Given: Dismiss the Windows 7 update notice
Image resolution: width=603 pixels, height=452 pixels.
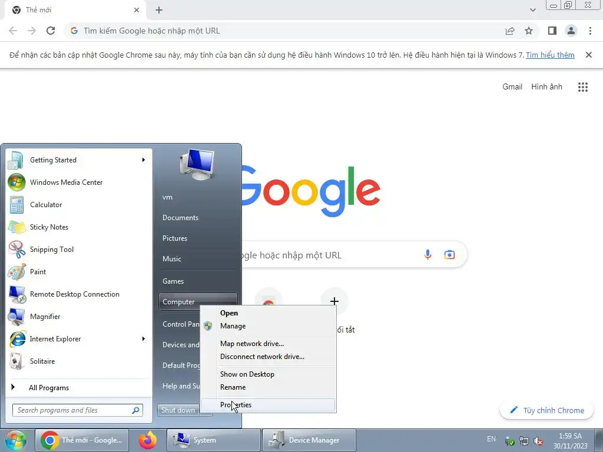Looking at the screenshot, I should point(588,55).
